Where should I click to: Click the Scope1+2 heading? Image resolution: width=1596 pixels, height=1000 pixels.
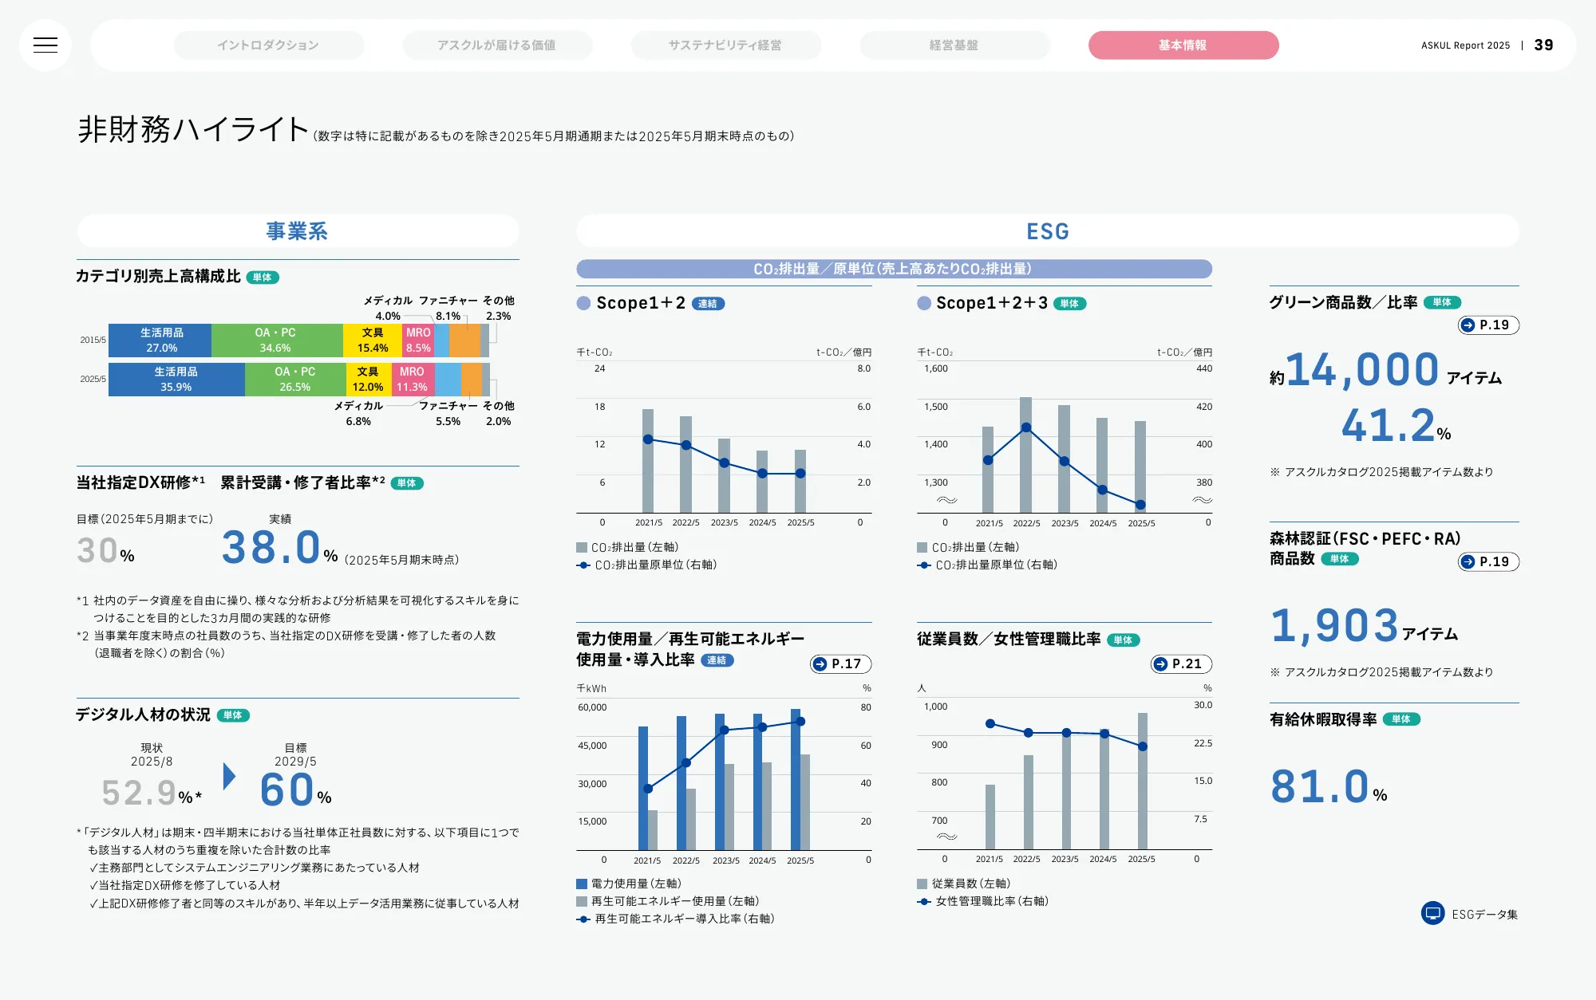641,303
